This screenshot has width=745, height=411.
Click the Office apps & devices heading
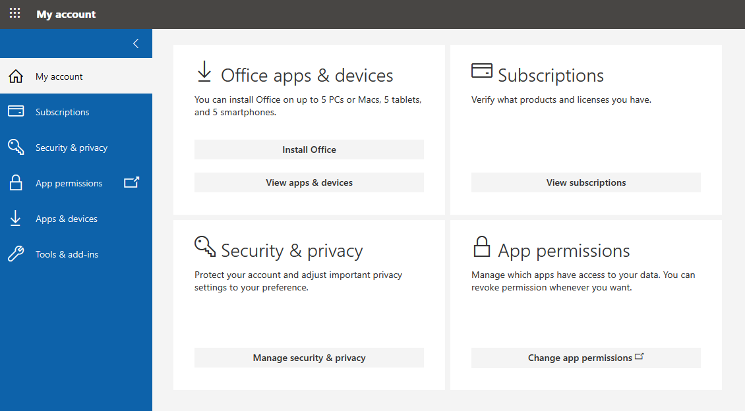point(307,76)
